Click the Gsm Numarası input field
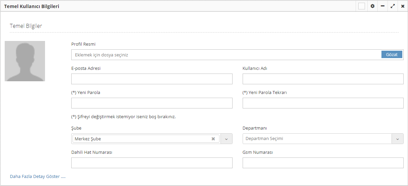 pos(323,163)
